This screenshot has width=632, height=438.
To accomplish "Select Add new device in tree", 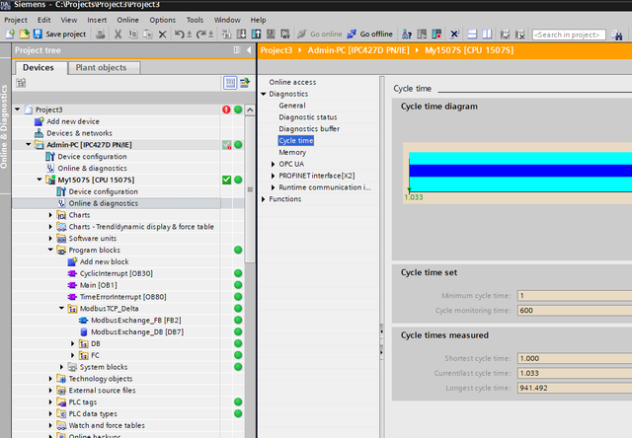I will click(x=72, y=121).
